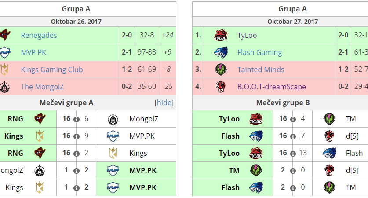Click the MVP PK logo in standings

pos(4,52)
